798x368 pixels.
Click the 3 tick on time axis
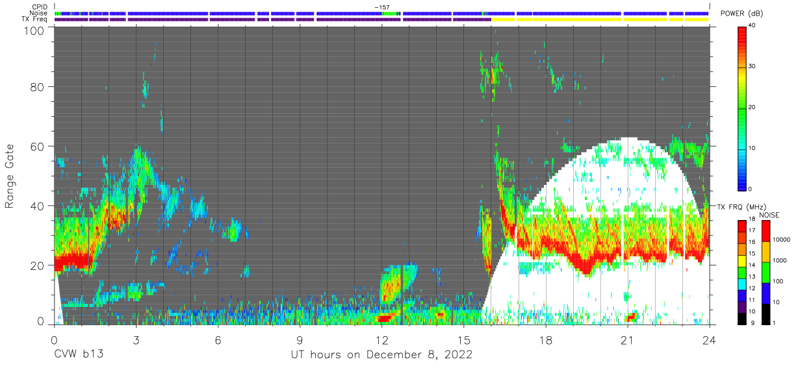point(136,339)
